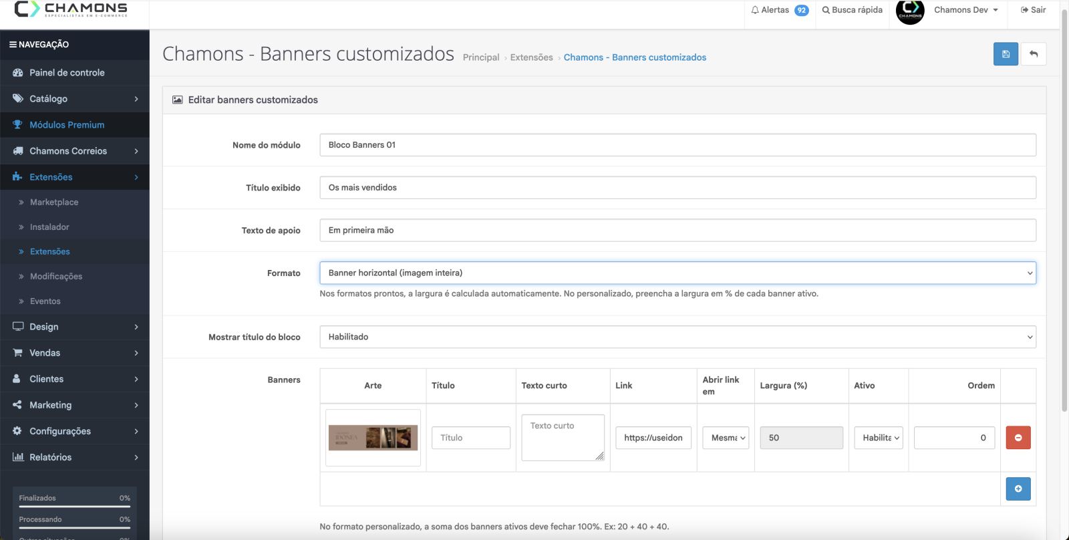Click the Alertas bell icon
Screen dimensions: 1069x540
[755, 10]
